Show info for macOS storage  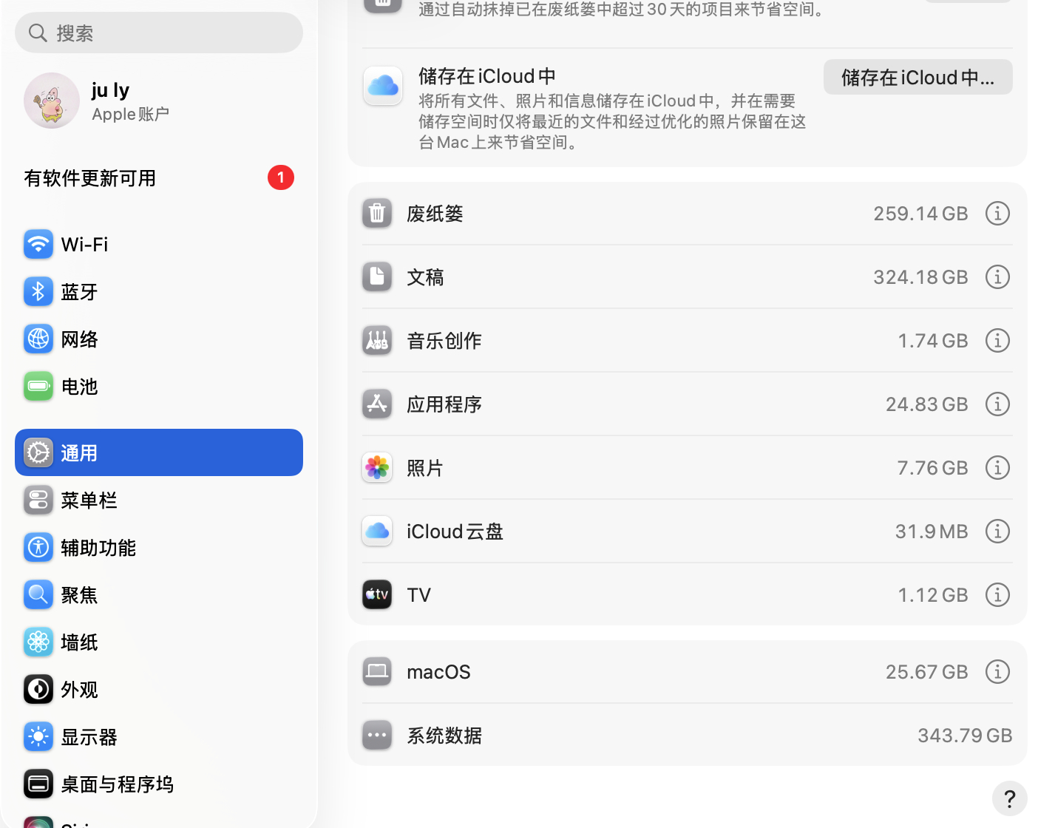[997, 672]
